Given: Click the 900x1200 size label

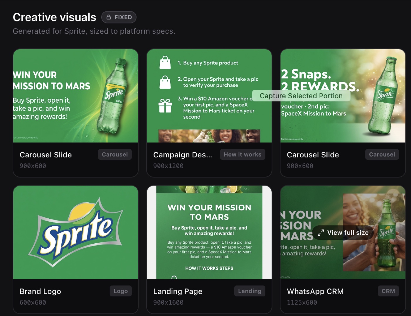Looking at the screenshot, I should click(168, 166).
